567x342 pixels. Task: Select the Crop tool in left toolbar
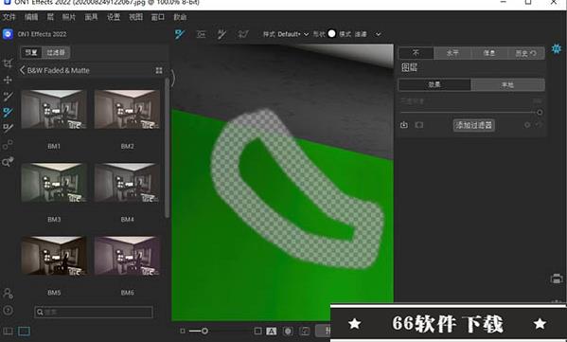pyautogui.click(x=8, y=64)
